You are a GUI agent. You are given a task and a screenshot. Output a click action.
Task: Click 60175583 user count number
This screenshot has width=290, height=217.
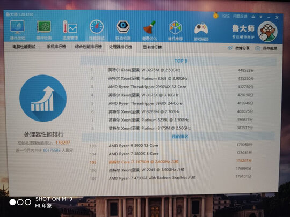(52, 151)
